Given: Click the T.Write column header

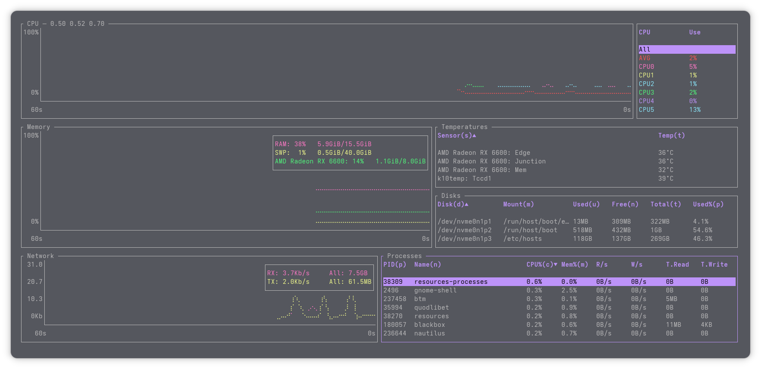Looking at the screenshot, I should (714, 264).
